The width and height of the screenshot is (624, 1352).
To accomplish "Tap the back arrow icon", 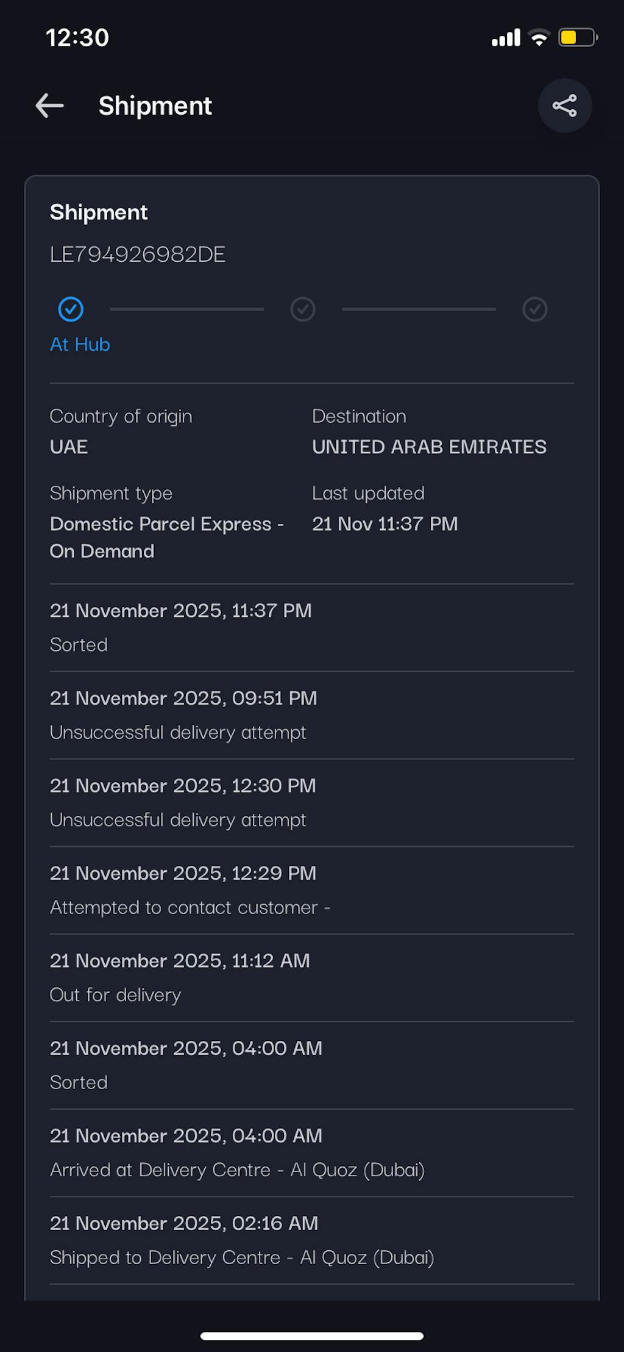I will click(x=50, y=106).
